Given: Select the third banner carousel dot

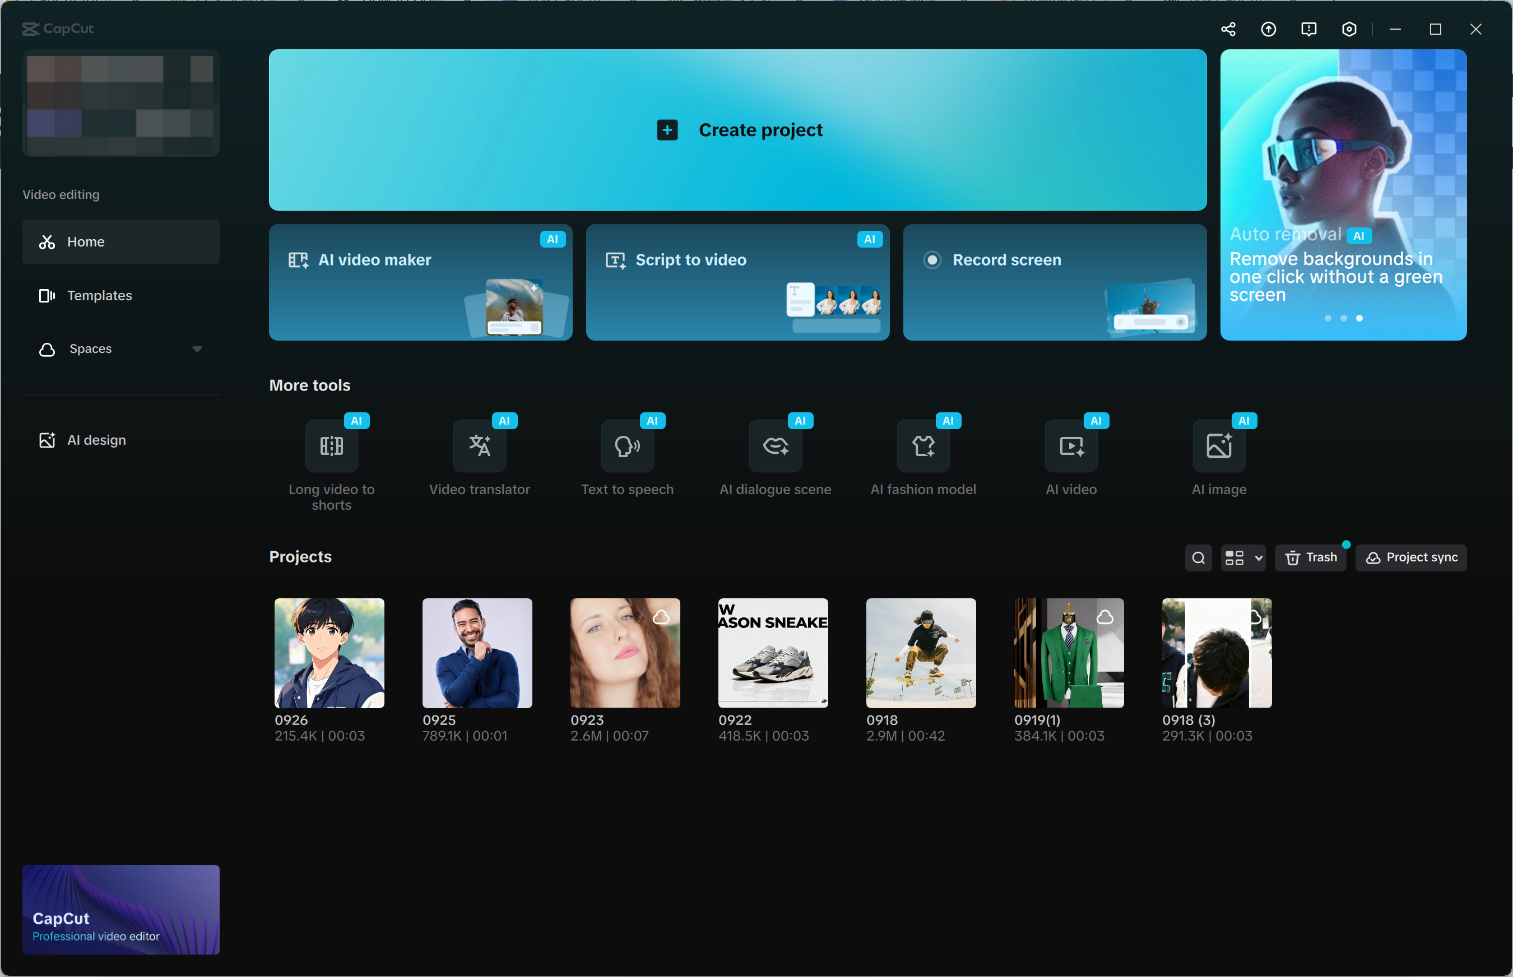Looking at the screenshot, I should 1359,318.
